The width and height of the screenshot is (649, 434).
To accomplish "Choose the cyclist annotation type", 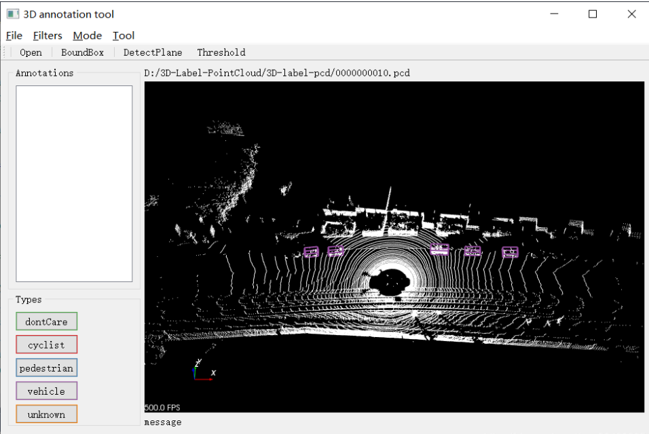I will [x=47, y=344].
